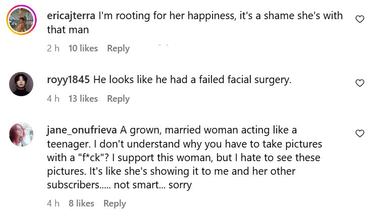Like ericajterra's comment with the heart
370x213 pixels.
359,19
